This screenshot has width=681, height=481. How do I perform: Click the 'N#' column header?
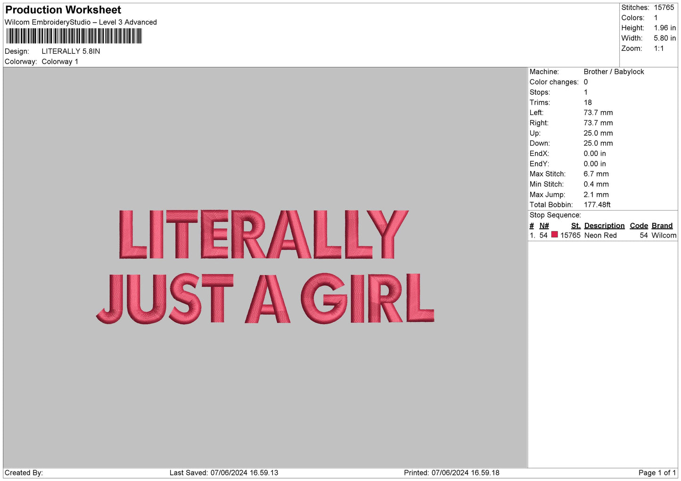(x=544, y=226)
